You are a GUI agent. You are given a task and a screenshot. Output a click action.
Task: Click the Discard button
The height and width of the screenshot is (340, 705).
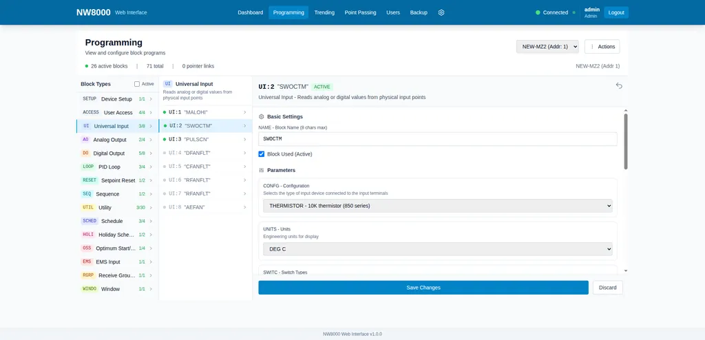(x=608, y=288)
